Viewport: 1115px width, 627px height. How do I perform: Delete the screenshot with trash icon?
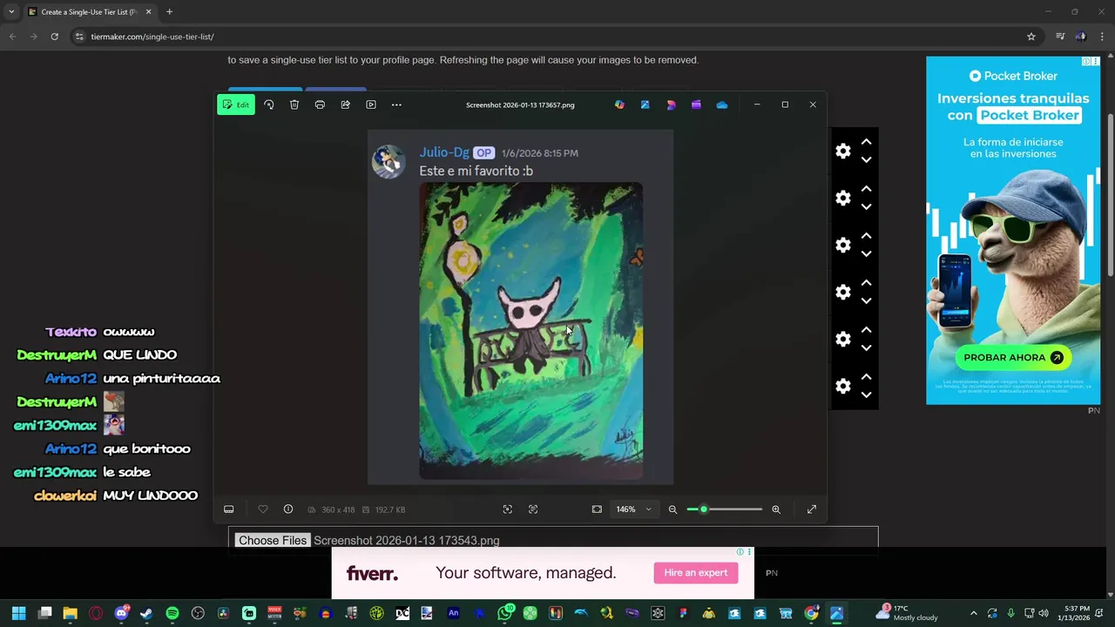point(294,104)
